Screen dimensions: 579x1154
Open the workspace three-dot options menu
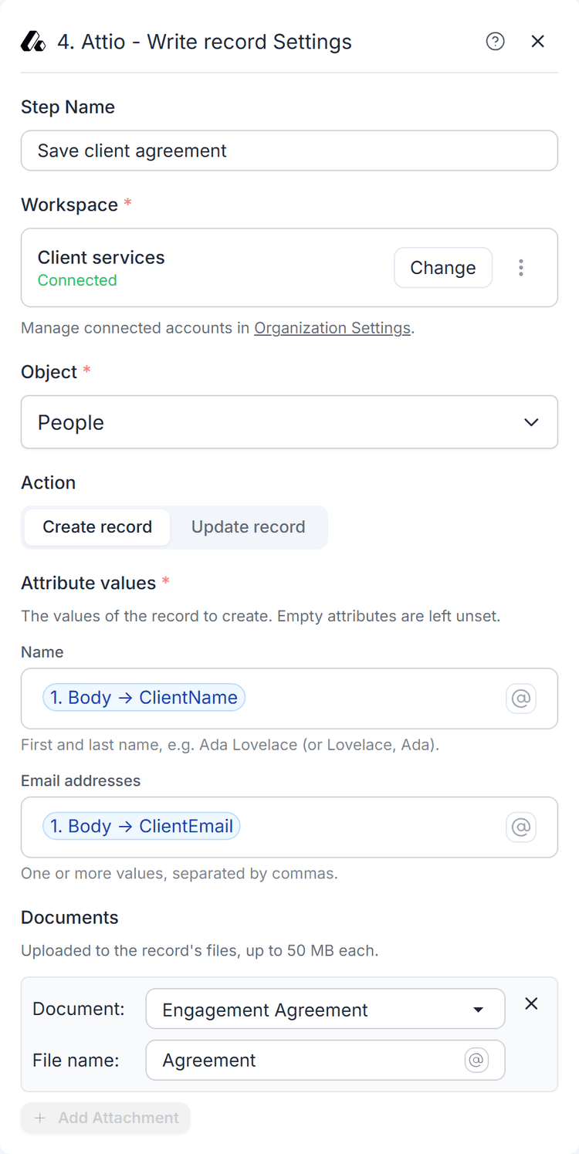coord(521,268)
